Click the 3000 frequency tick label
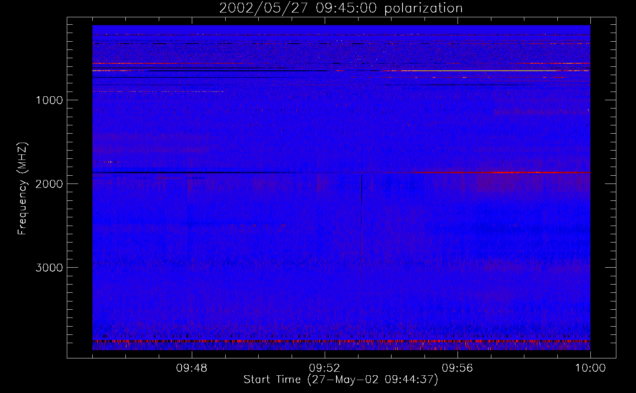 pos(49,268)
